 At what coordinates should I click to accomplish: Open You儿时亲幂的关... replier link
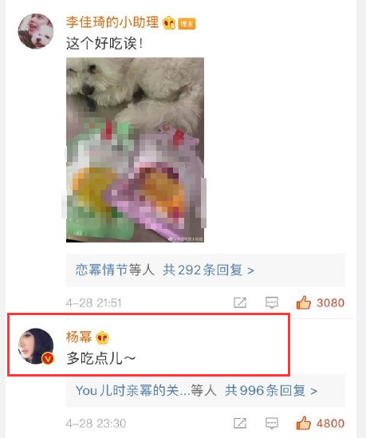133,390
